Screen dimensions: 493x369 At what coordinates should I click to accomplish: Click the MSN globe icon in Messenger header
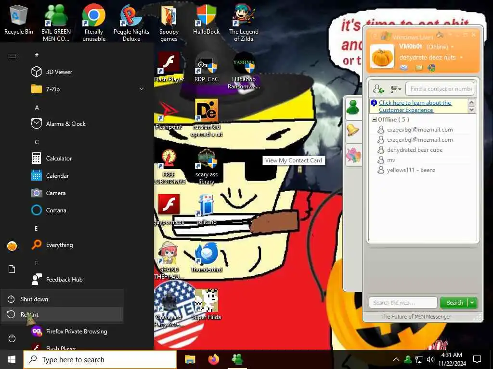click(x=431, y=67)
